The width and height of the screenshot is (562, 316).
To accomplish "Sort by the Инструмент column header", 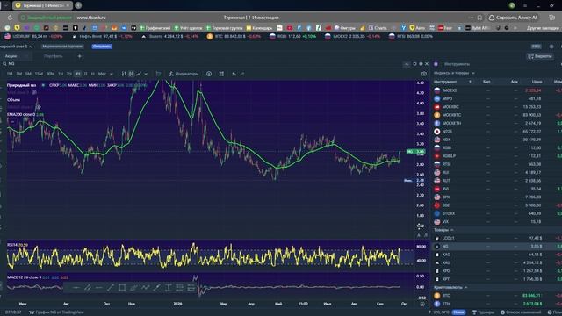I will point(445,82).
